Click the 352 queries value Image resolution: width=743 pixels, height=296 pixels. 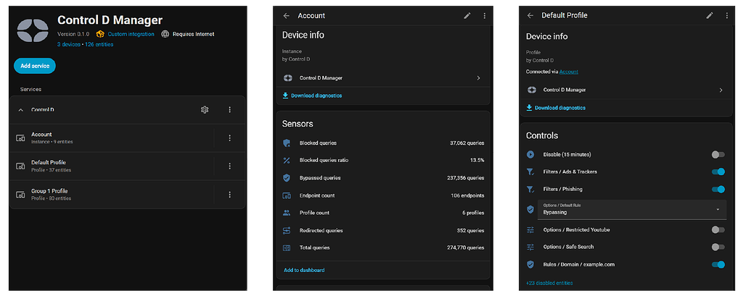pos(470,231)
